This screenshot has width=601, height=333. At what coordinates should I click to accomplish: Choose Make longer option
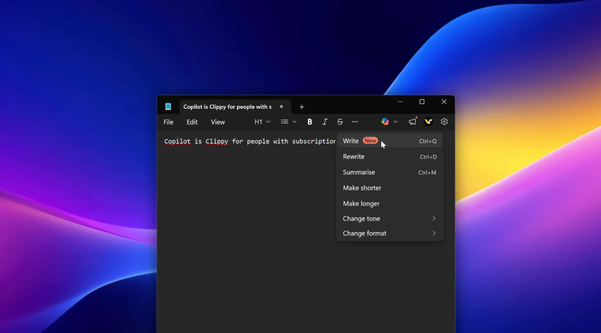click(x=390, y=203)
